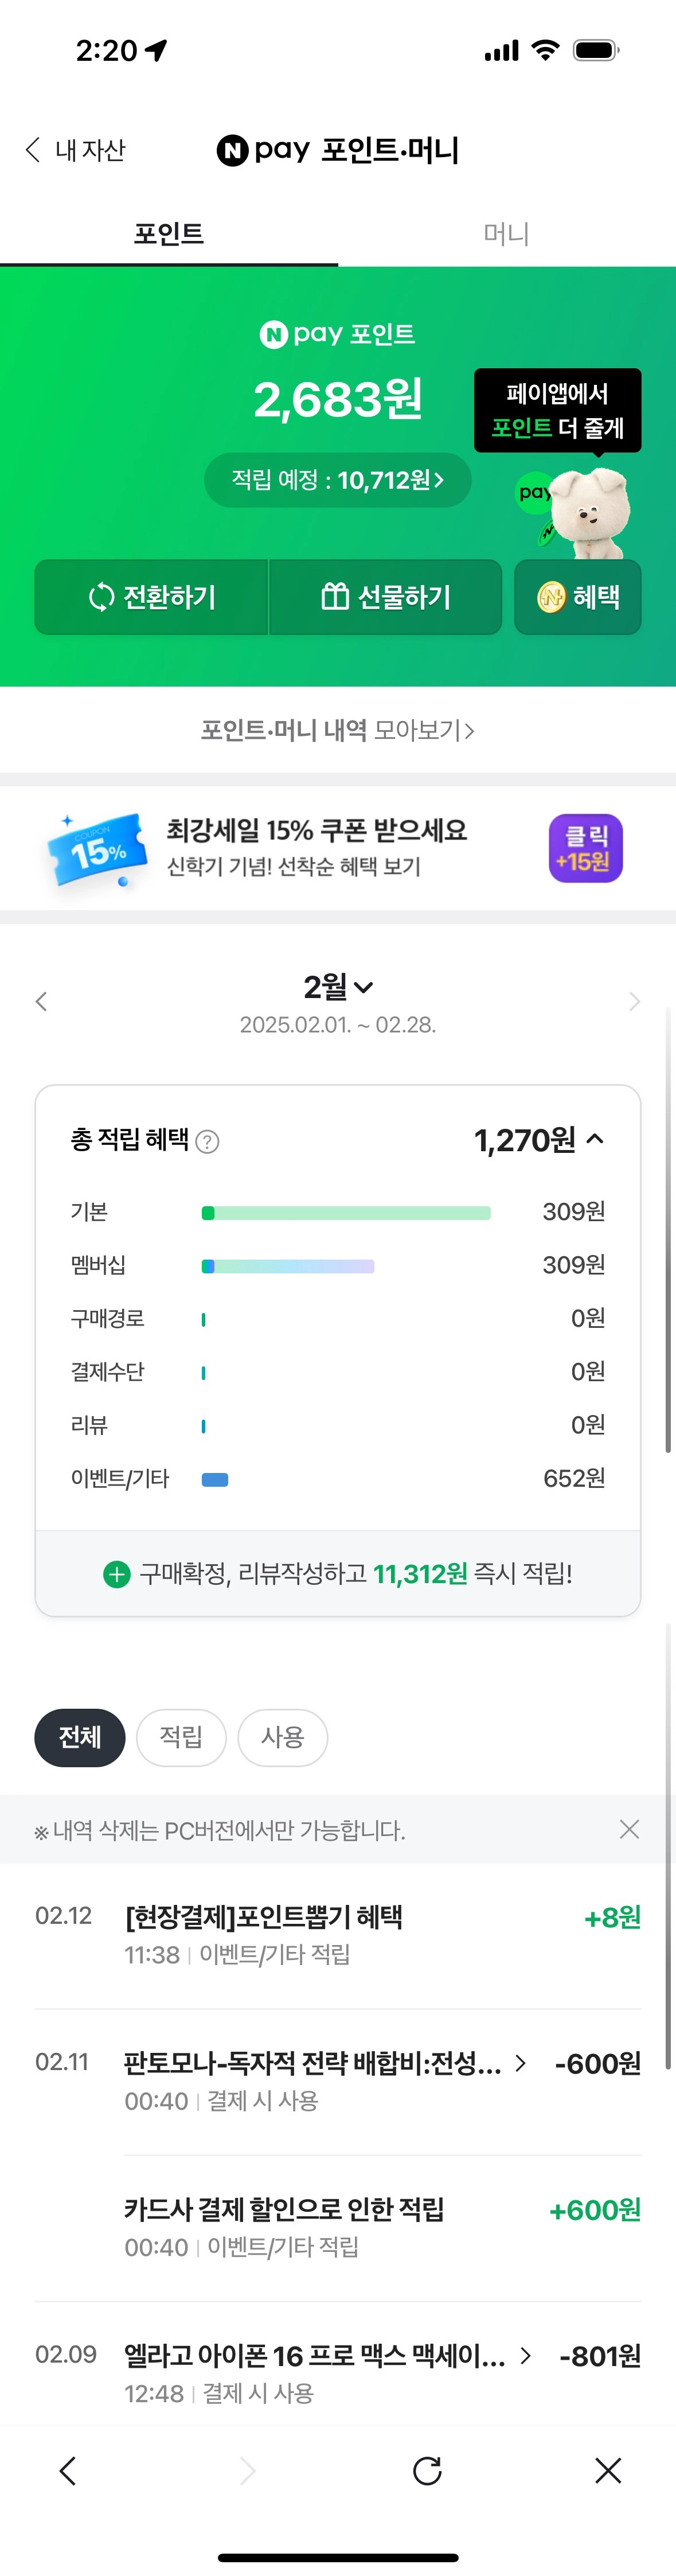Open 선물하기 gift points button
Viewport: 676px width, 2576px height.
point(386,597)
